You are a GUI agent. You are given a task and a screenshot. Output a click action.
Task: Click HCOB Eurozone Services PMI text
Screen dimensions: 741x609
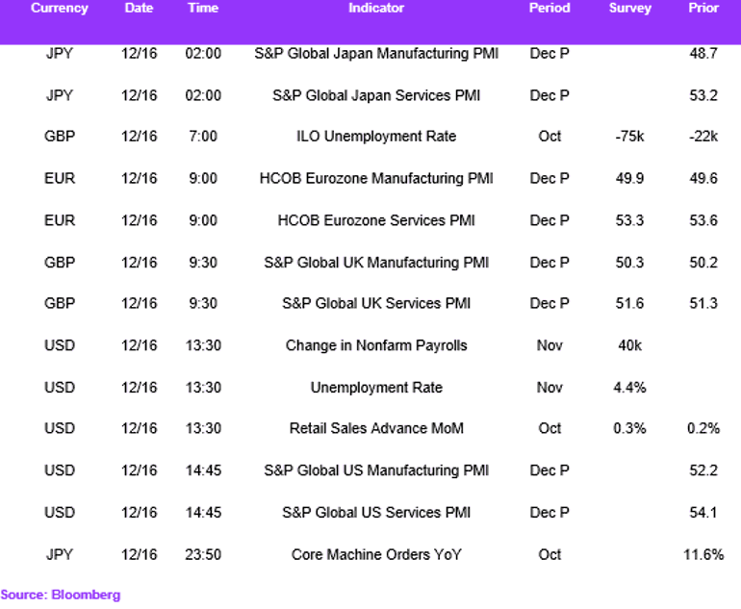[x=376, y=220]
